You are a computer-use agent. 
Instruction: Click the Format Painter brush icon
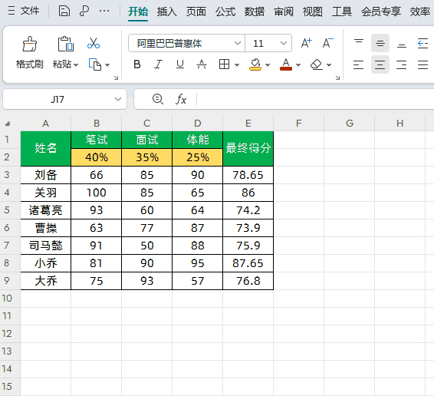coord(30,44)
